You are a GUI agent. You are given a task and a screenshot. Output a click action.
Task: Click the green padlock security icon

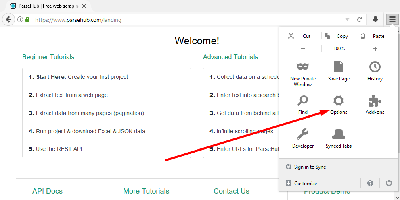pos(27,20)
